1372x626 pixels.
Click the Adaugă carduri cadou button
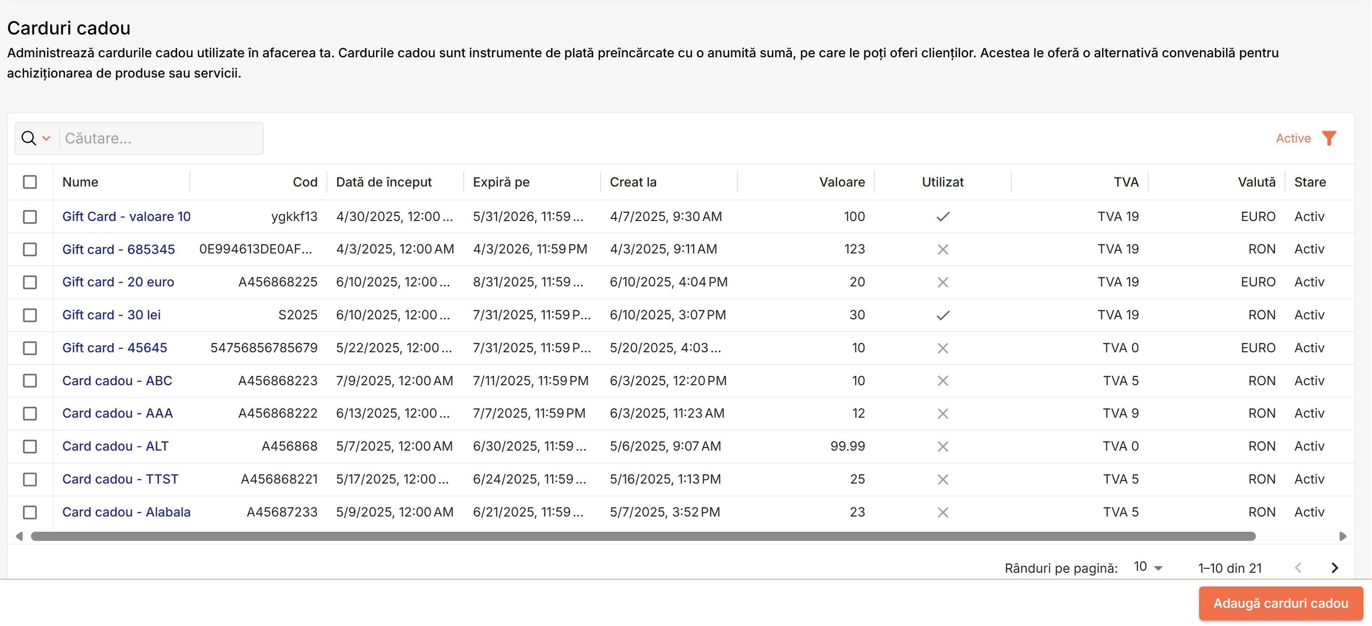pos(1280,603)
